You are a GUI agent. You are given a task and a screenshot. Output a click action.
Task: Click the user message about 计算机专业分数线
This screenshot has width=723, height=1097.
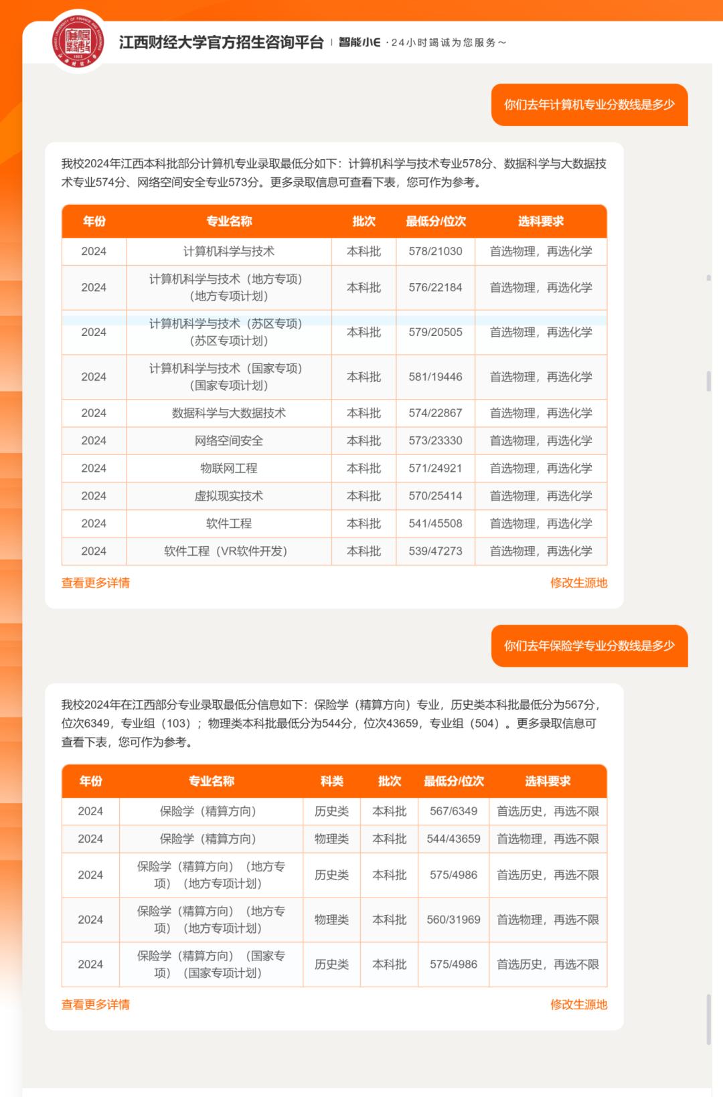pos(589,104)
